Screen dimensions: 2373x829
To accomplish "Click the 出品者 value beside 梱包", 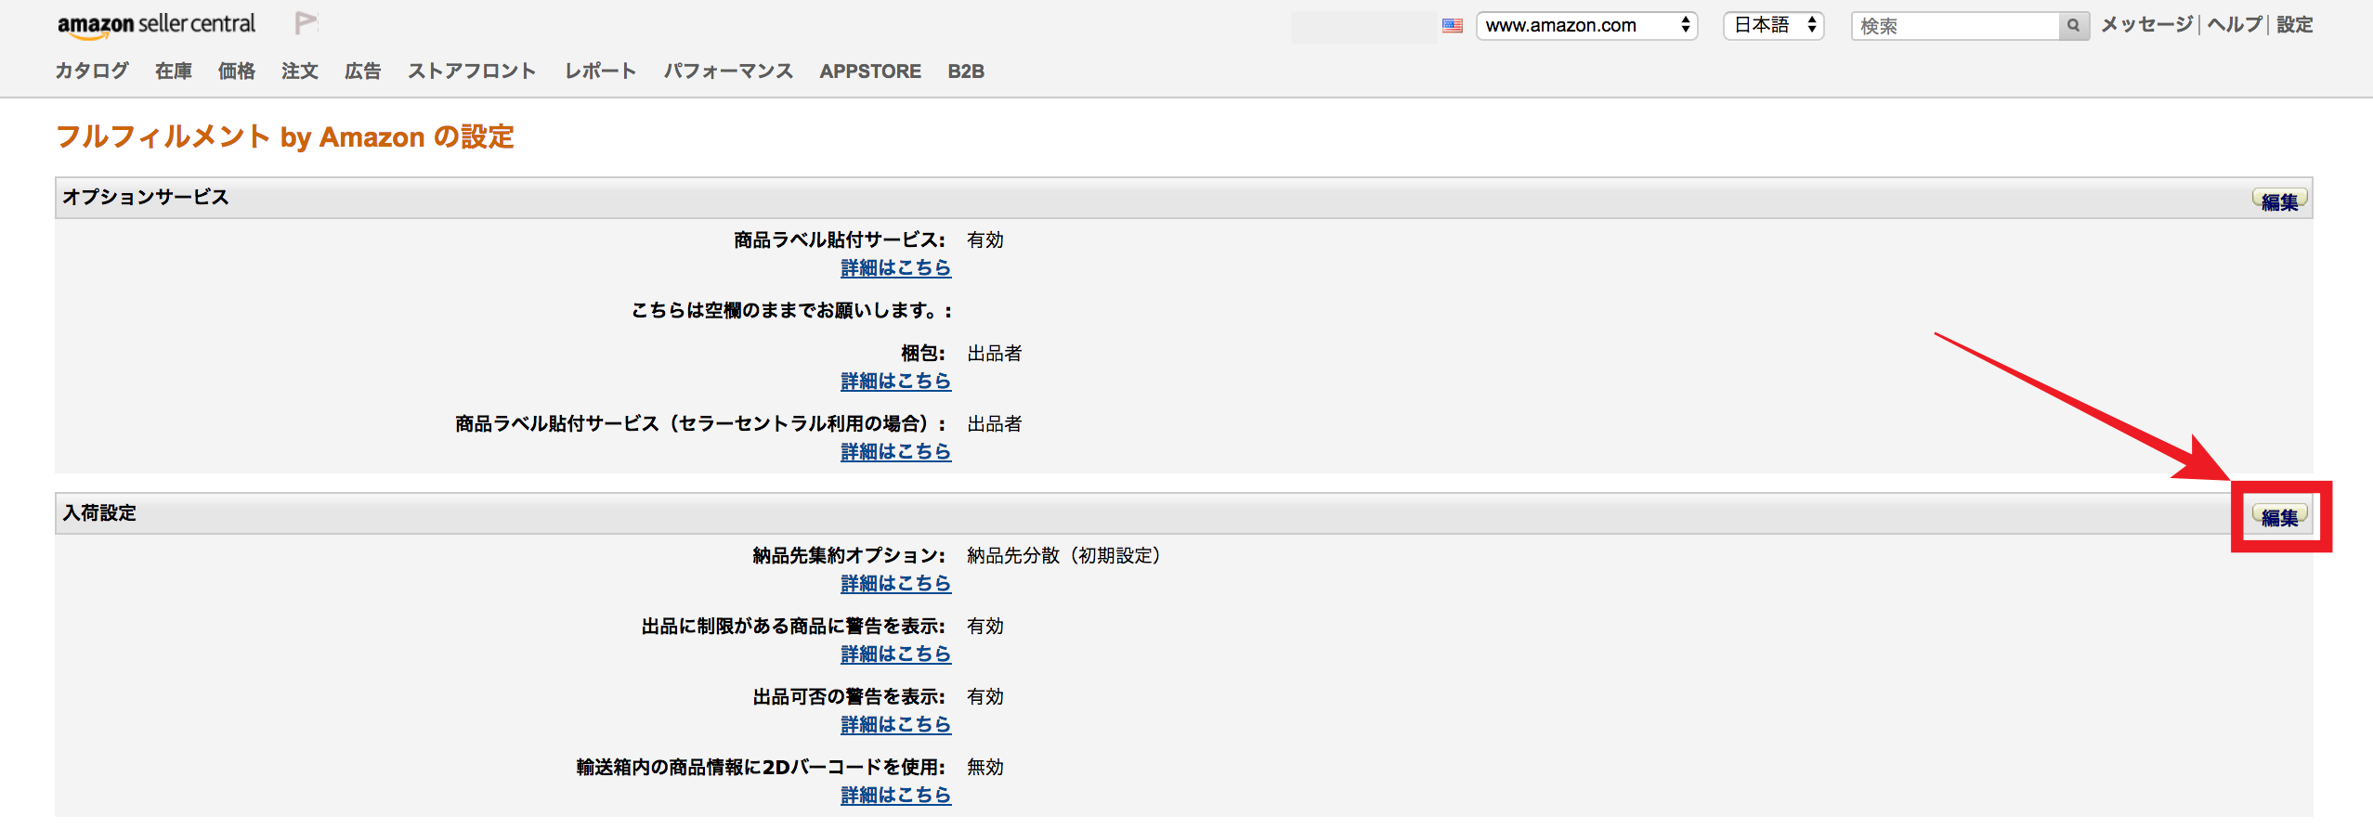I will pyautogui.click(x=995, y=354).
